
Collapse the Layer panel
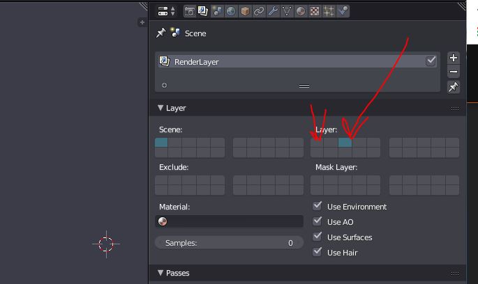[160, 108]
